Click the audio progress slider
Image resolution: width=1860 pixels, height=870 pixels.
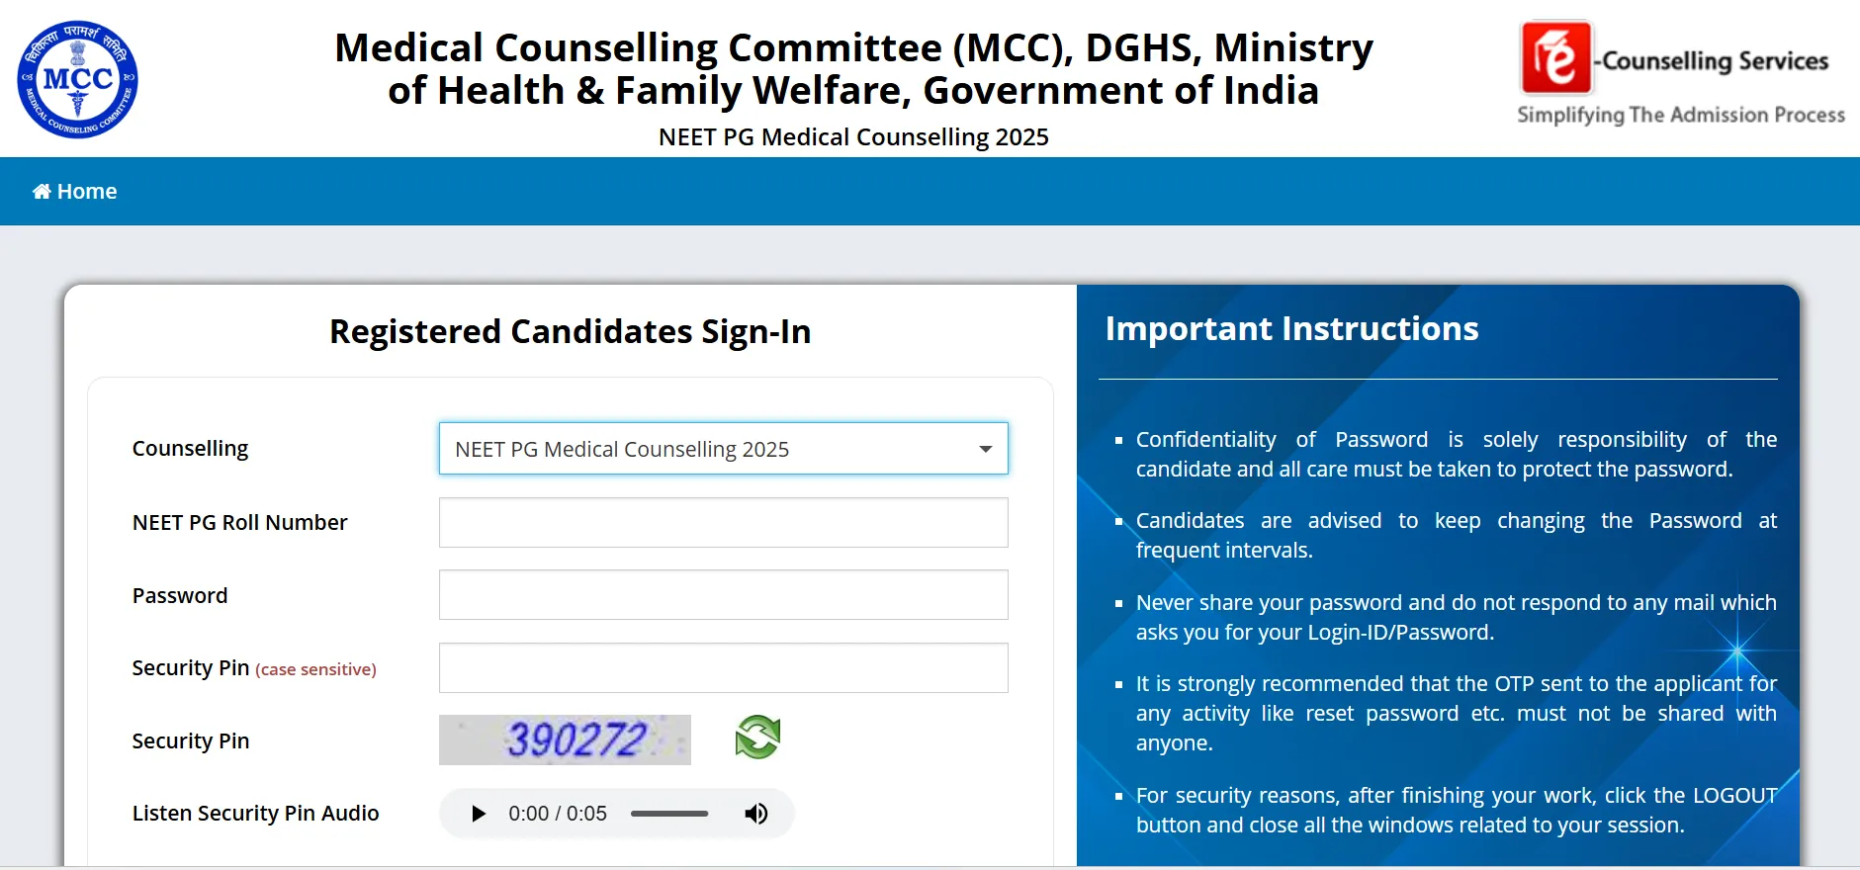pyautogui.click(x=669, y=814)
